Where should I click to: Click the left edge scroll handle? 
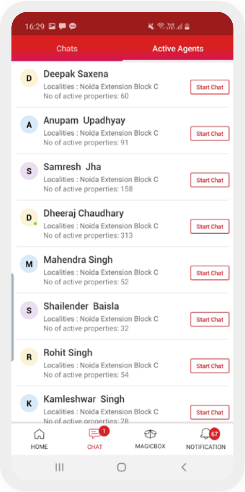point(13,318)
